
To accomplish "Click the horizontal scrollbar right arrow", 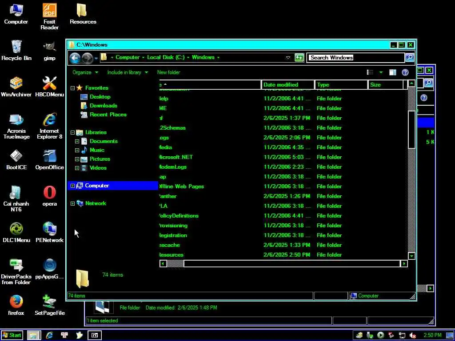I will 404,264.
